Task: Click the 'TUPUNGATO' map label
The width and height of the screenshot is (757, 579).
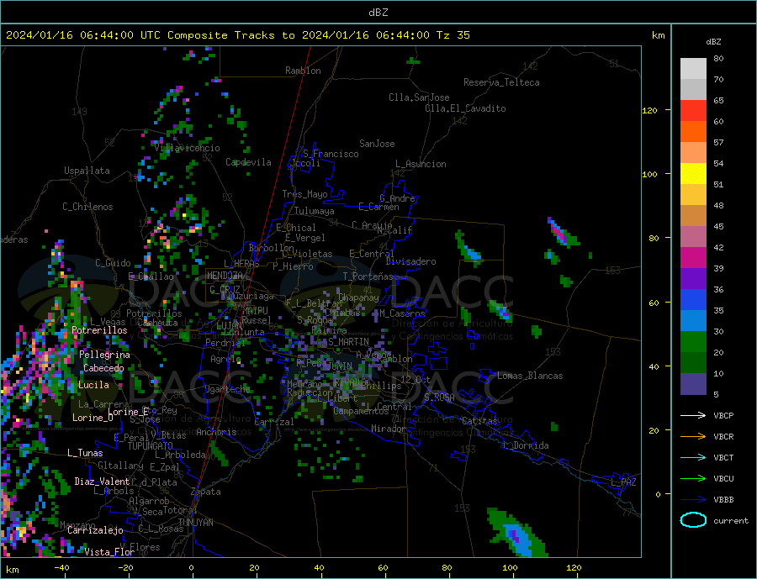Action: click(x=150, y=446)
